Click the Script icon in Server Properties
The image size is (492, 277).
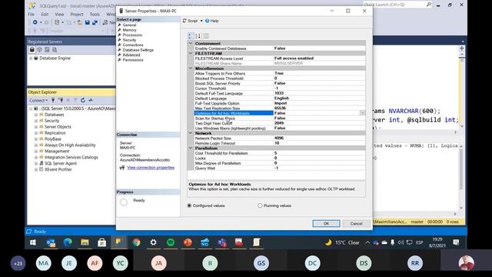(x=184, y=21)
